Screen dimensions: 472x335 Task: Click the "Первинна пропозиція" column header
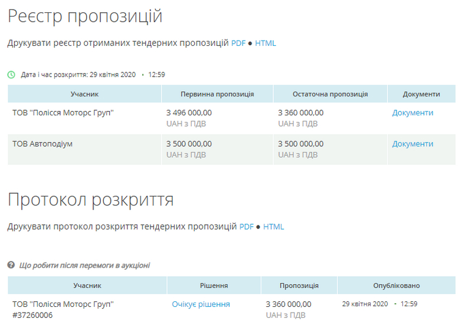pyautogui.click(x=217, y=94)
